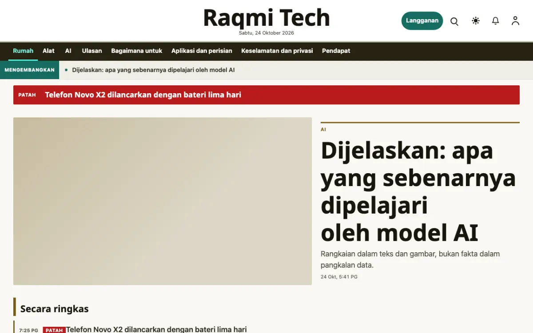Toggle the light/dark theme sun icon

(x=476, y=21)
